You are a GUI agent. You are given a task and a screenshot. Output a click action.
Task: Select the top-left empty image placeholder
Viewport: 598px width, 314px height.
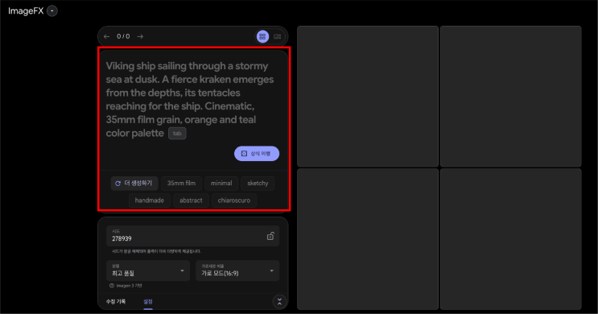click(x=368, y=96)
